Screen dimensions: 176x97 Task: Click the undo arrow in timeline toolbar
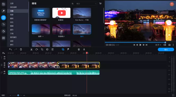click(x=10, y=49)
